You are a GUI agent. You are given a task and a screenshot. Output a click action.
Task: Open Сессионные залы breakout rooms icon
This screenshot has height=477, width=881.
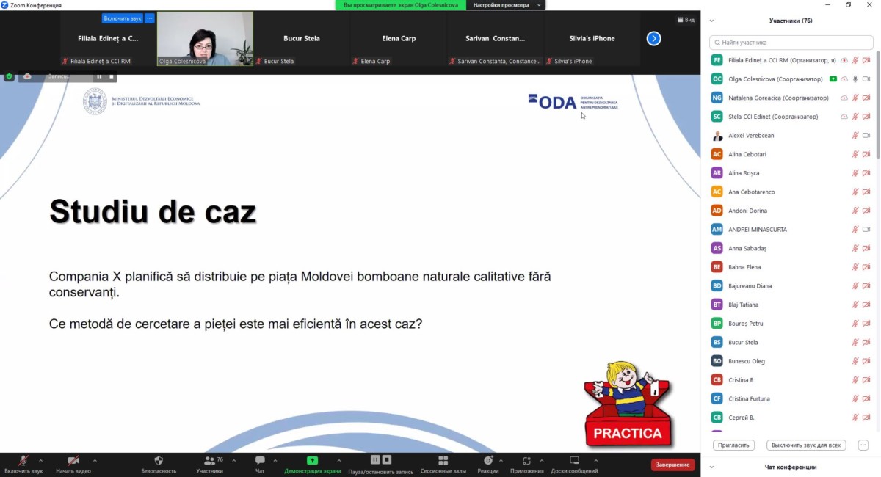pos(443,460)
